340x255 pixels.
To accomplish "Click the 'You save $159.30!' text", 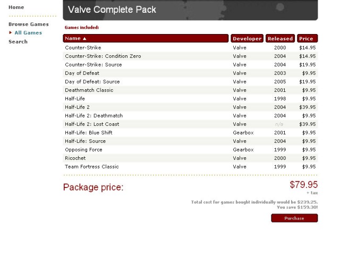I will pyautogui.click(x=297, y=207).
